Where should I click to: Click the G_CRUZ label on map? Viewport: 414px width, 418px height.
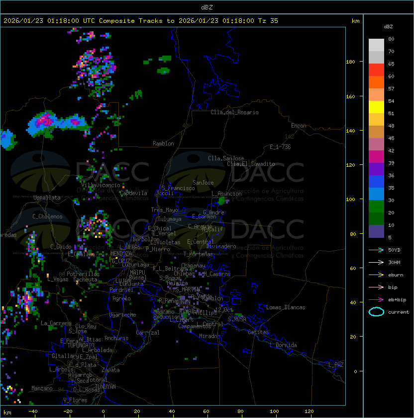(121, 261)
